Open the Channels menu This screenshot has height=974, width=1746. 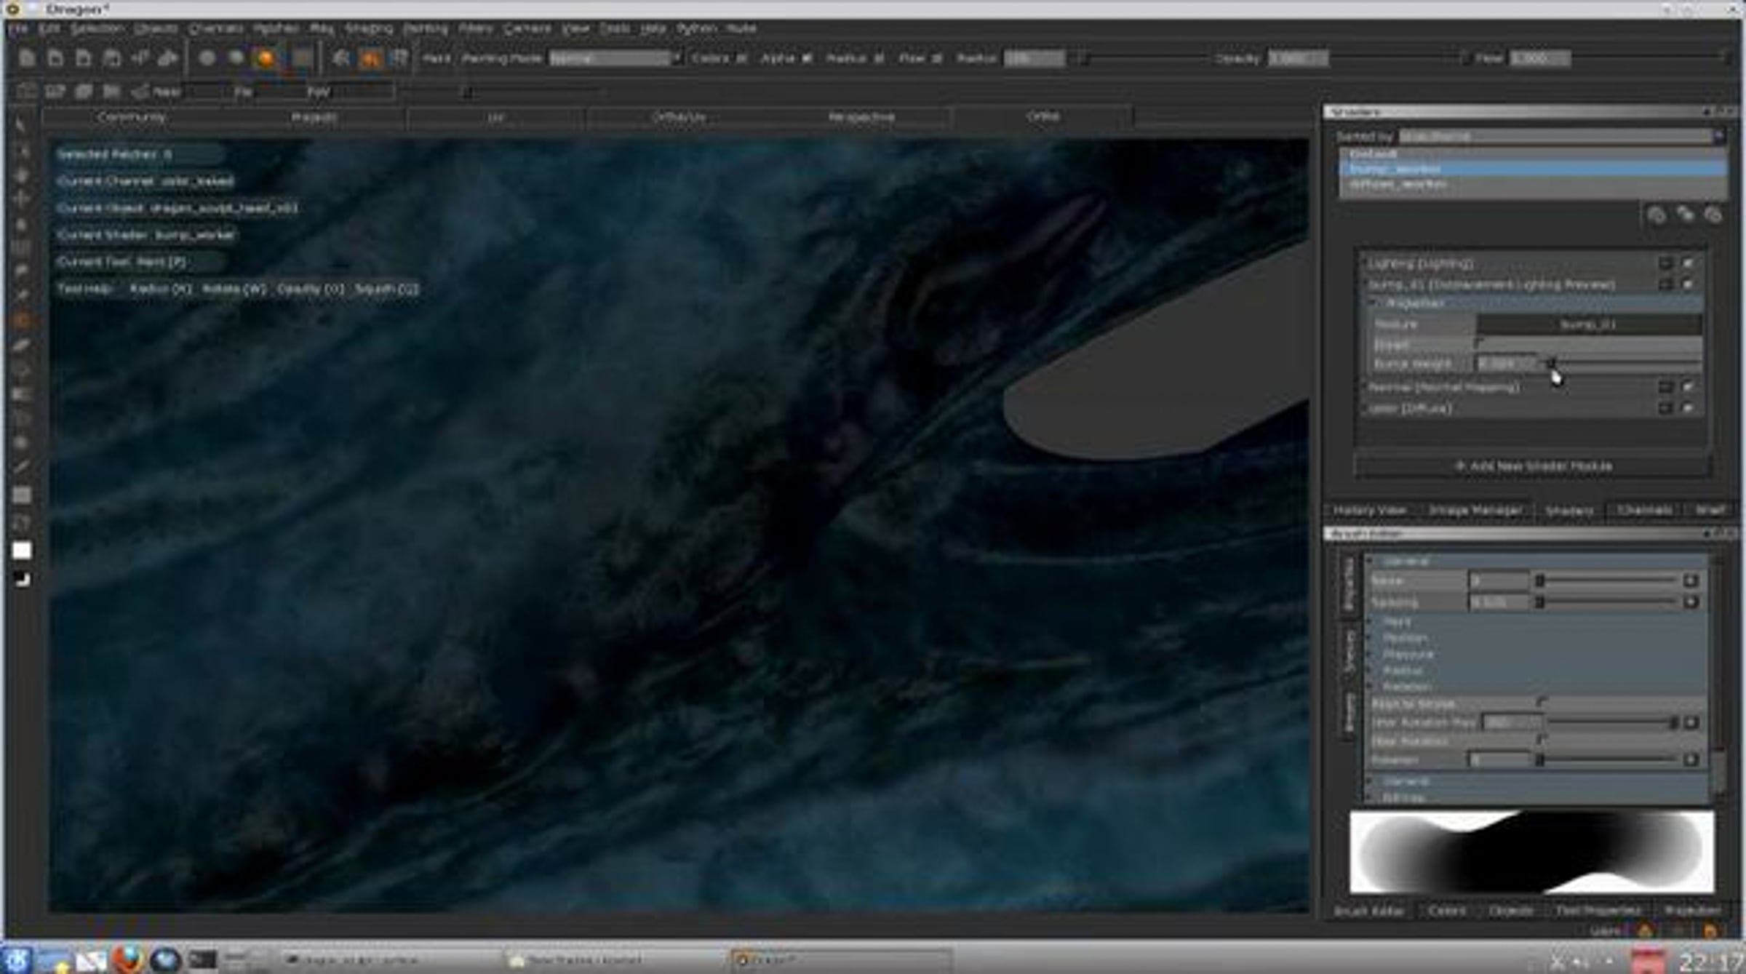(x=216, y=28)
